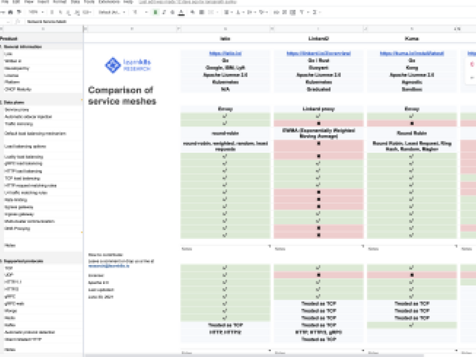This screenshot has height=357, width=476.
Task: Open the Help menu
Action: tap(128, 2)
